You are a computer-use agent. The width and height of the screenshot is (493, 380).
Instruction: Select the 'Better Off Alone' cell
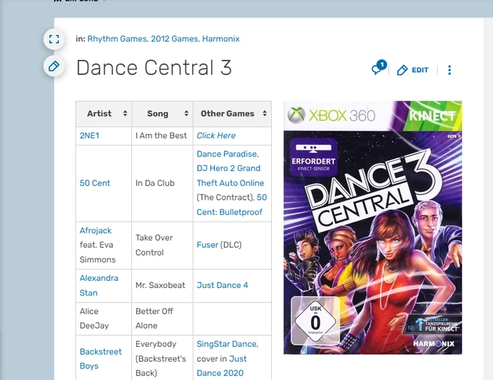click(x=162, y=318)
